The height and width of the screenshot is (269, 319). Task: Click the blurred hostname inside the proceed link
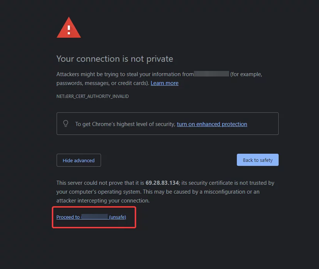pos(94,217)
